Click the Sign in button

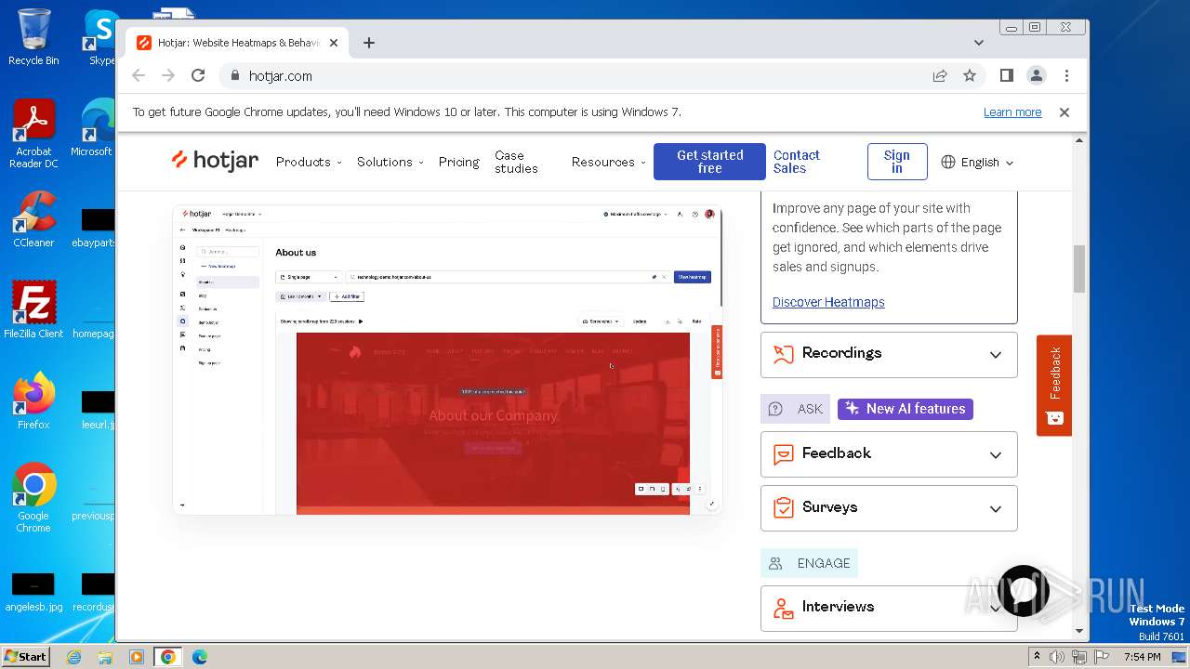coord(897,162)
